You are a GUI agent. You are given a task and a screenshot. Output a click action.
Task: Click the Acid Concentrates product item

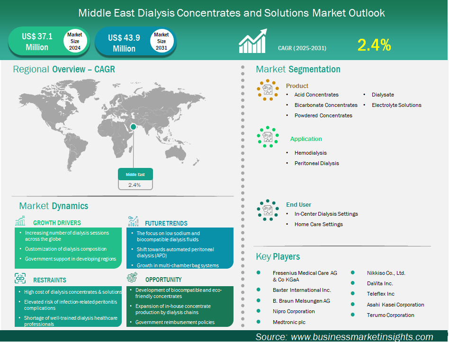coord(316,95)
